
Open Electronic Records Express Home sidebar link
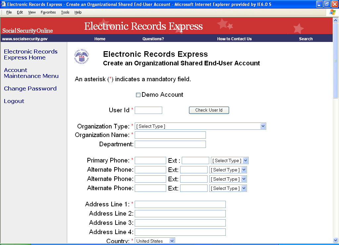[31, 54]
